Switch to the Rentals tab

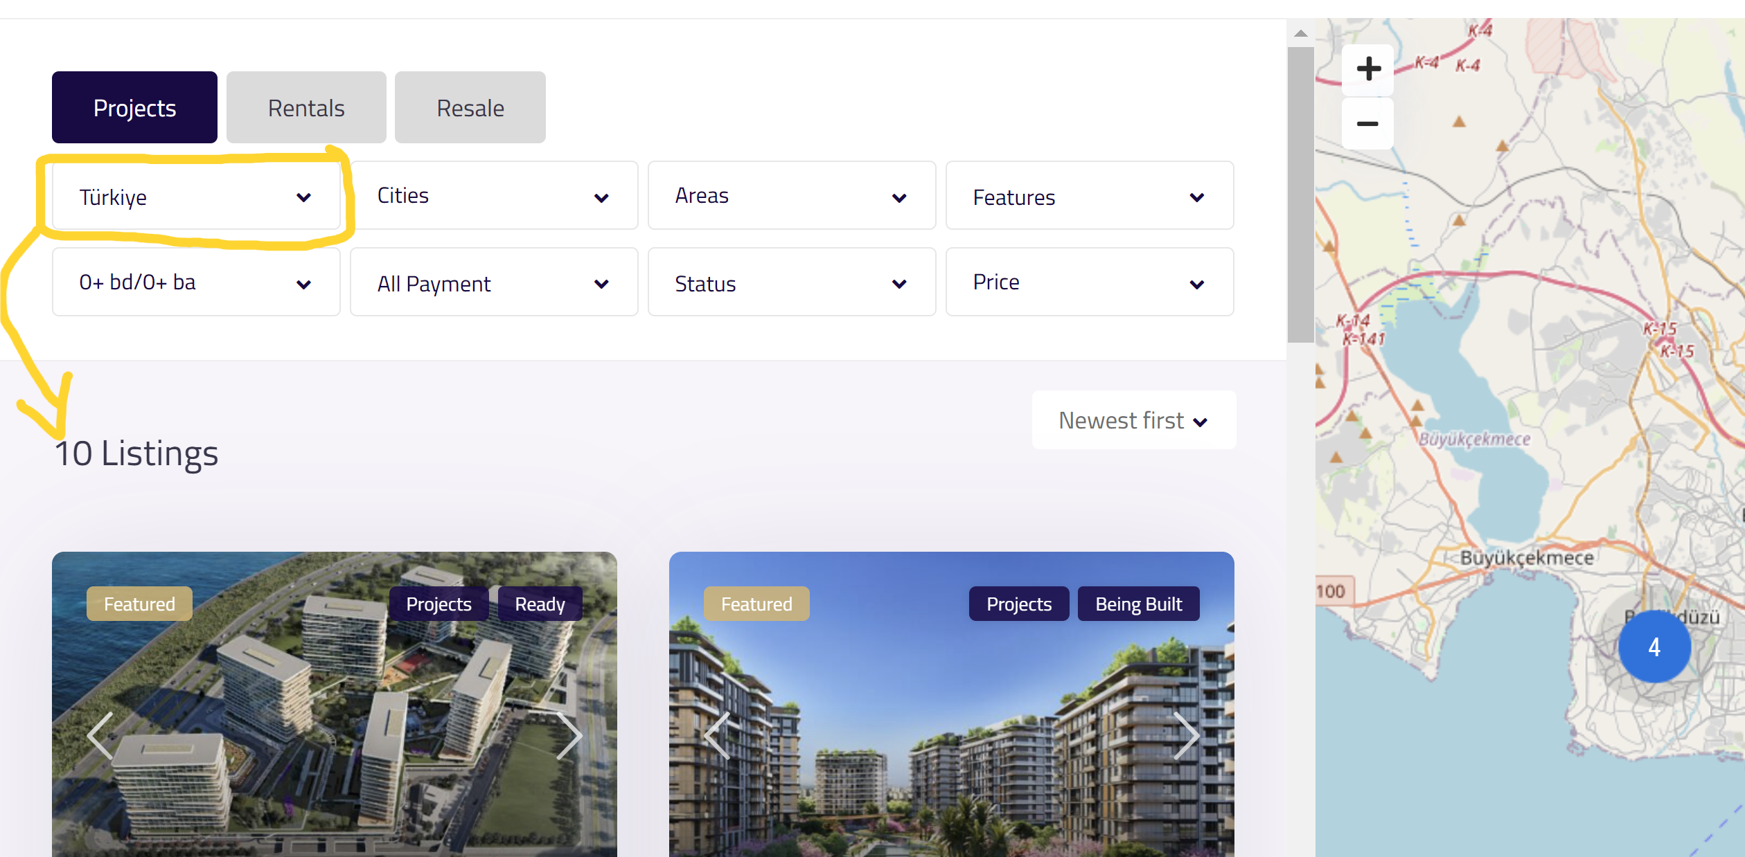click(306, 107)
